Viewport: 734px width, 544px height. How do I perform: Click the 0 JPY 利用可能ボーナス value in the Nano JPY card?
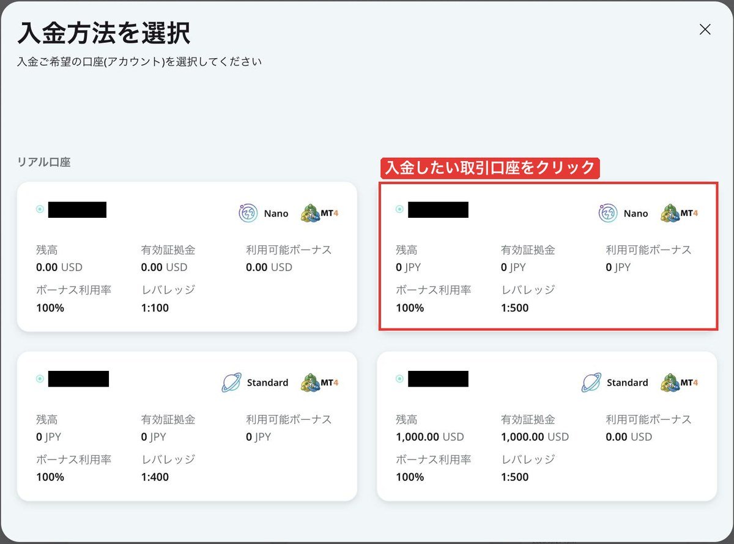[618, 267]
